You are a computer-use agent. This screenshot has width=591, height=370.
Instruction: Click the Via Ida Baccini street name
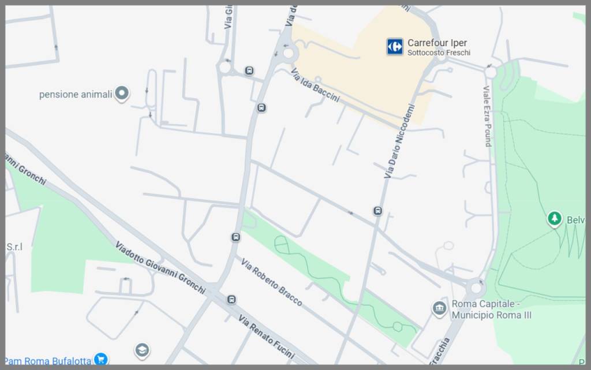point(315,85)
